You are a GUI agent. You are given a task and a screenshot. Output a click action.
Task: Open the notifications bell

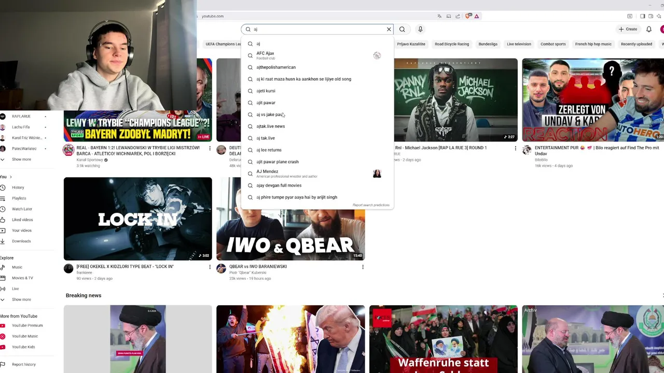(x=648, y=29)
